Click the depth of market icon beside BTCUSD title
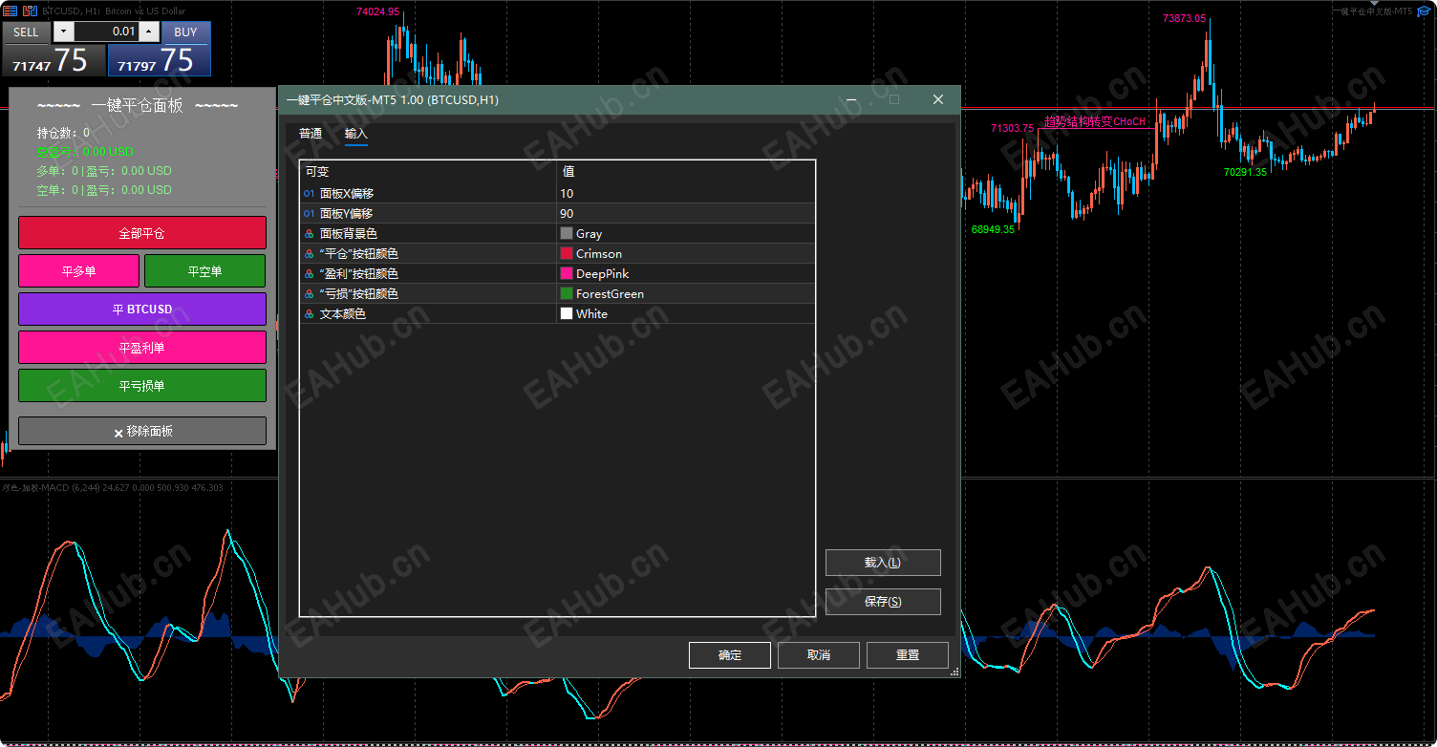Viewport: 1437px width, 747px height. [30, 11]
